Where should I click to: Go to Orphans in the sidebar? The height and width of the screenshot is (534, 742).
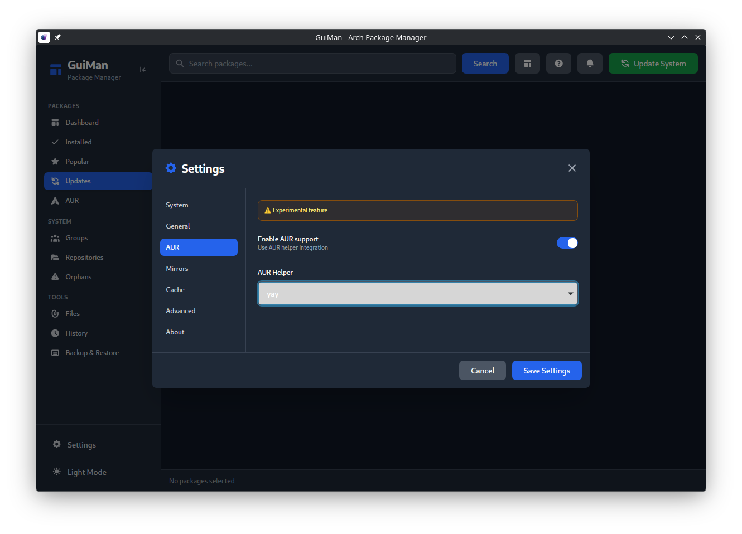(x=78, y=277)
